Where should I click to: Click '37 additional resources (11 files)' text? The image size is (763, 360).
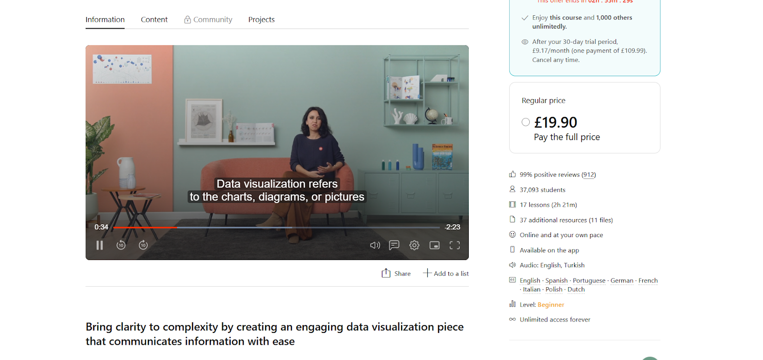tap(567, 220)
